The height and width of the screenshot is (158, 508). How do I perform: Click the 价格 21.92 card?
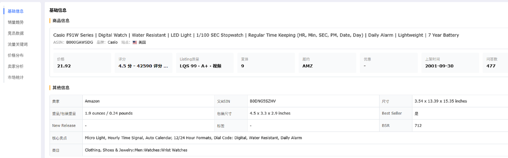(82, 63)
